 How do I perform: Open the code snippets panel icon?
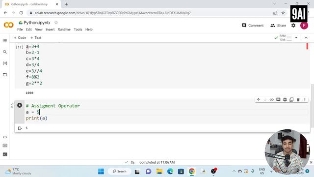[5, 137]
